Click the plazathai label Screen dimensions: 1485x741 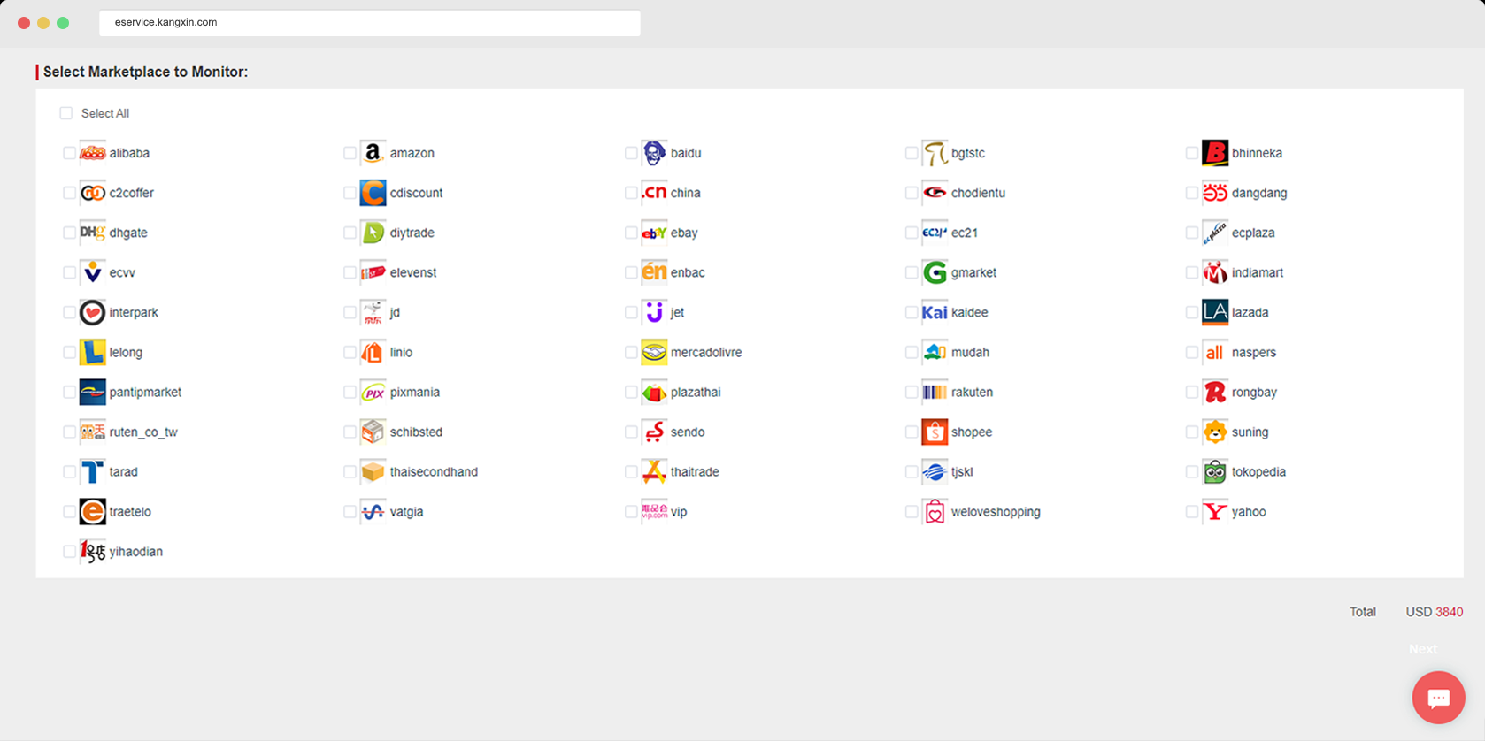coord(696,392)
